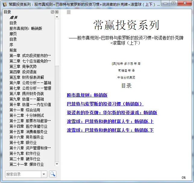Close the e-book viewer window
The width and height of the screenshot is (194, 183).
coord(185,3)
